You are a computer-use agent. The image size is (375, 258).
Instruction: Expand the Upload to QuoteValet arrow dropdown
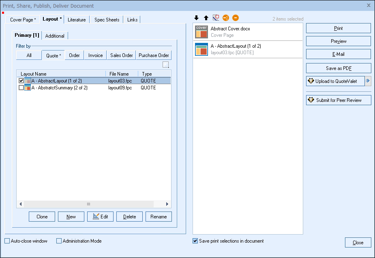pyautogui.click(x=368, y=81)
